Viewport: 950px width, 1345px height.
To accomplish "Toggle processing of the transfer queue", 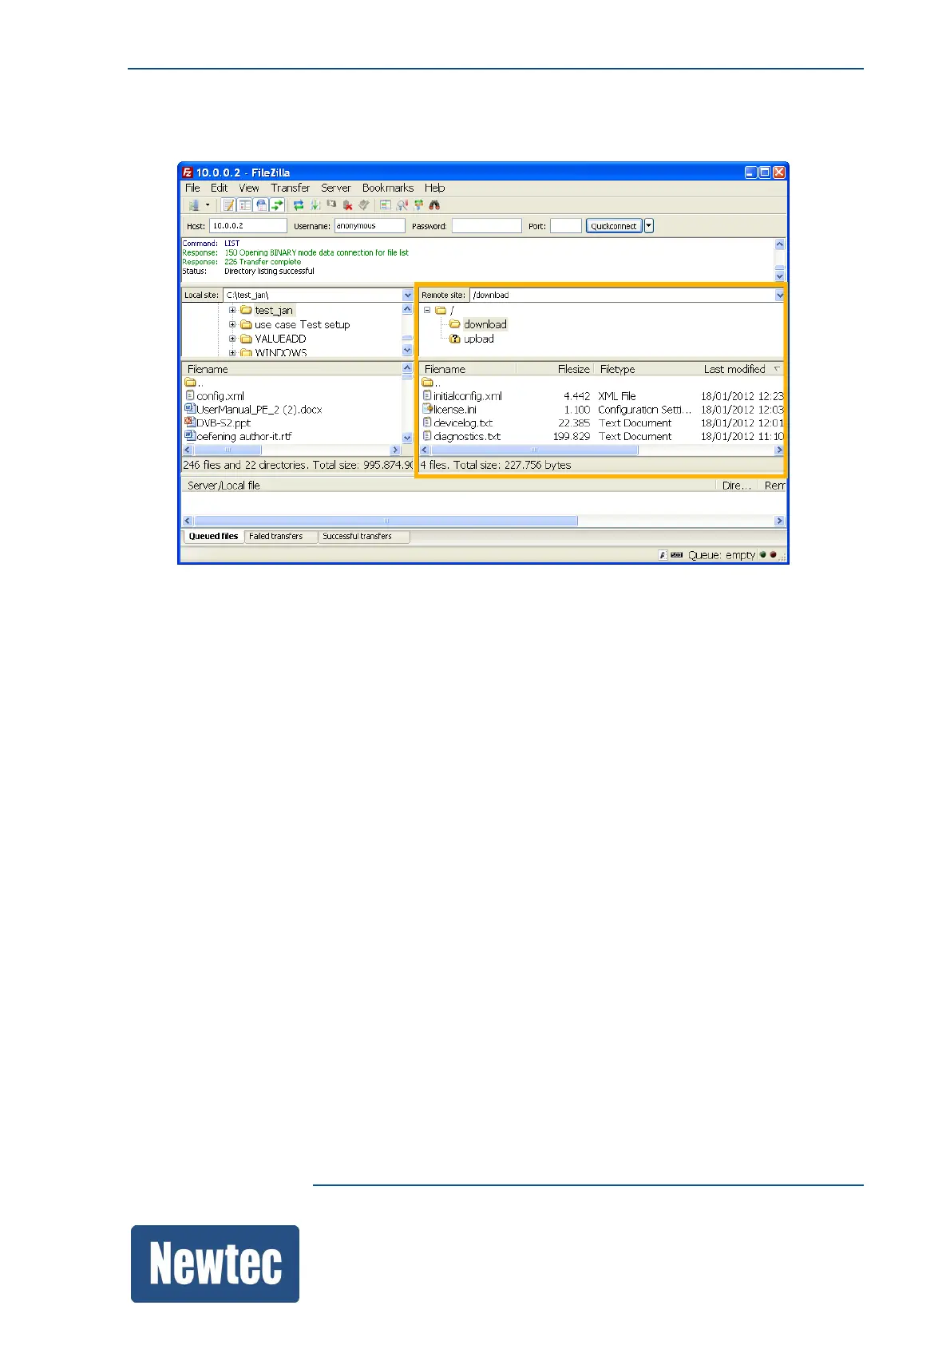I will pos(315,205).
